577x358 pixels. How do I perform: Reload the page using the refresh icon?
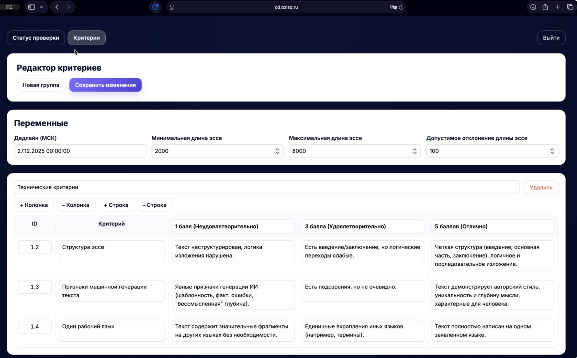pos(401,7)
